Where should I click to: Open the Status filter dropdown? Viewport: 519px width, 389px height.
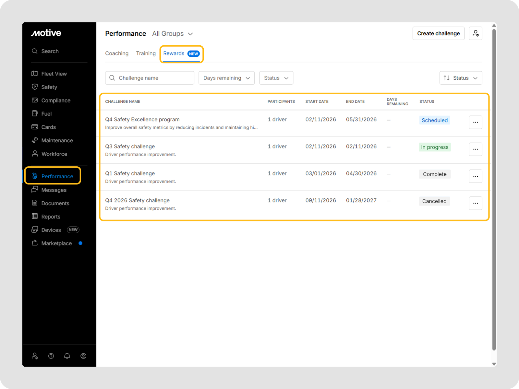click(x=276, y=78)
